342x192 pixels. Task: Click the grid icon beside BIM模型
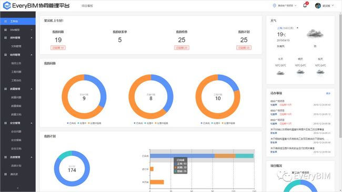coord(5,30)
